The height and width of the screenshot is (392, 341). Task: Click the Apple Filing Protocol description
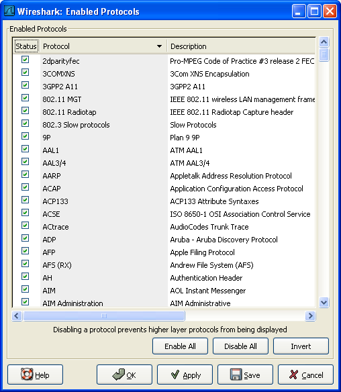202,252
